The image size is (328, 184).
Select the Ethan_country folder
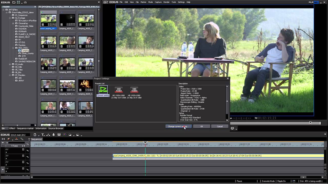[28, 53]
